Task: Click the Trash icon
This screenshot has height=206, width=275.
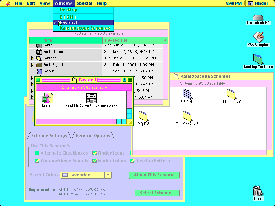Action: coord(257,191)
